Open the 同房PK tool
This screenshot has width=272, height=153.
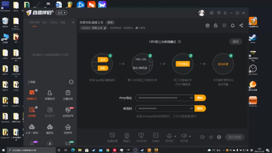point(68,129)
